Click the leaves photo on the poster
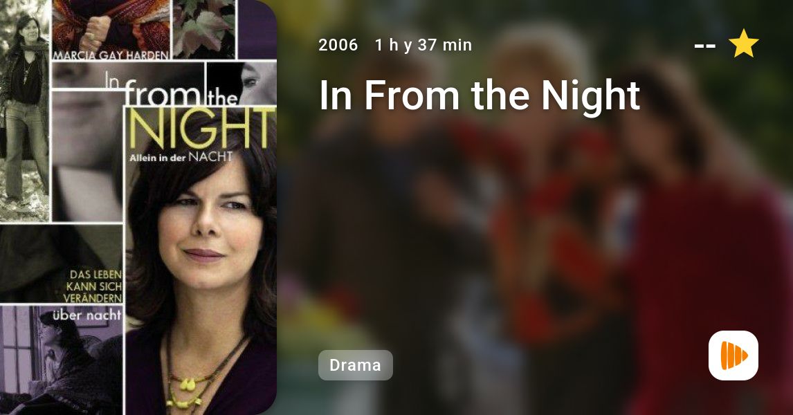 click(204, 29)
